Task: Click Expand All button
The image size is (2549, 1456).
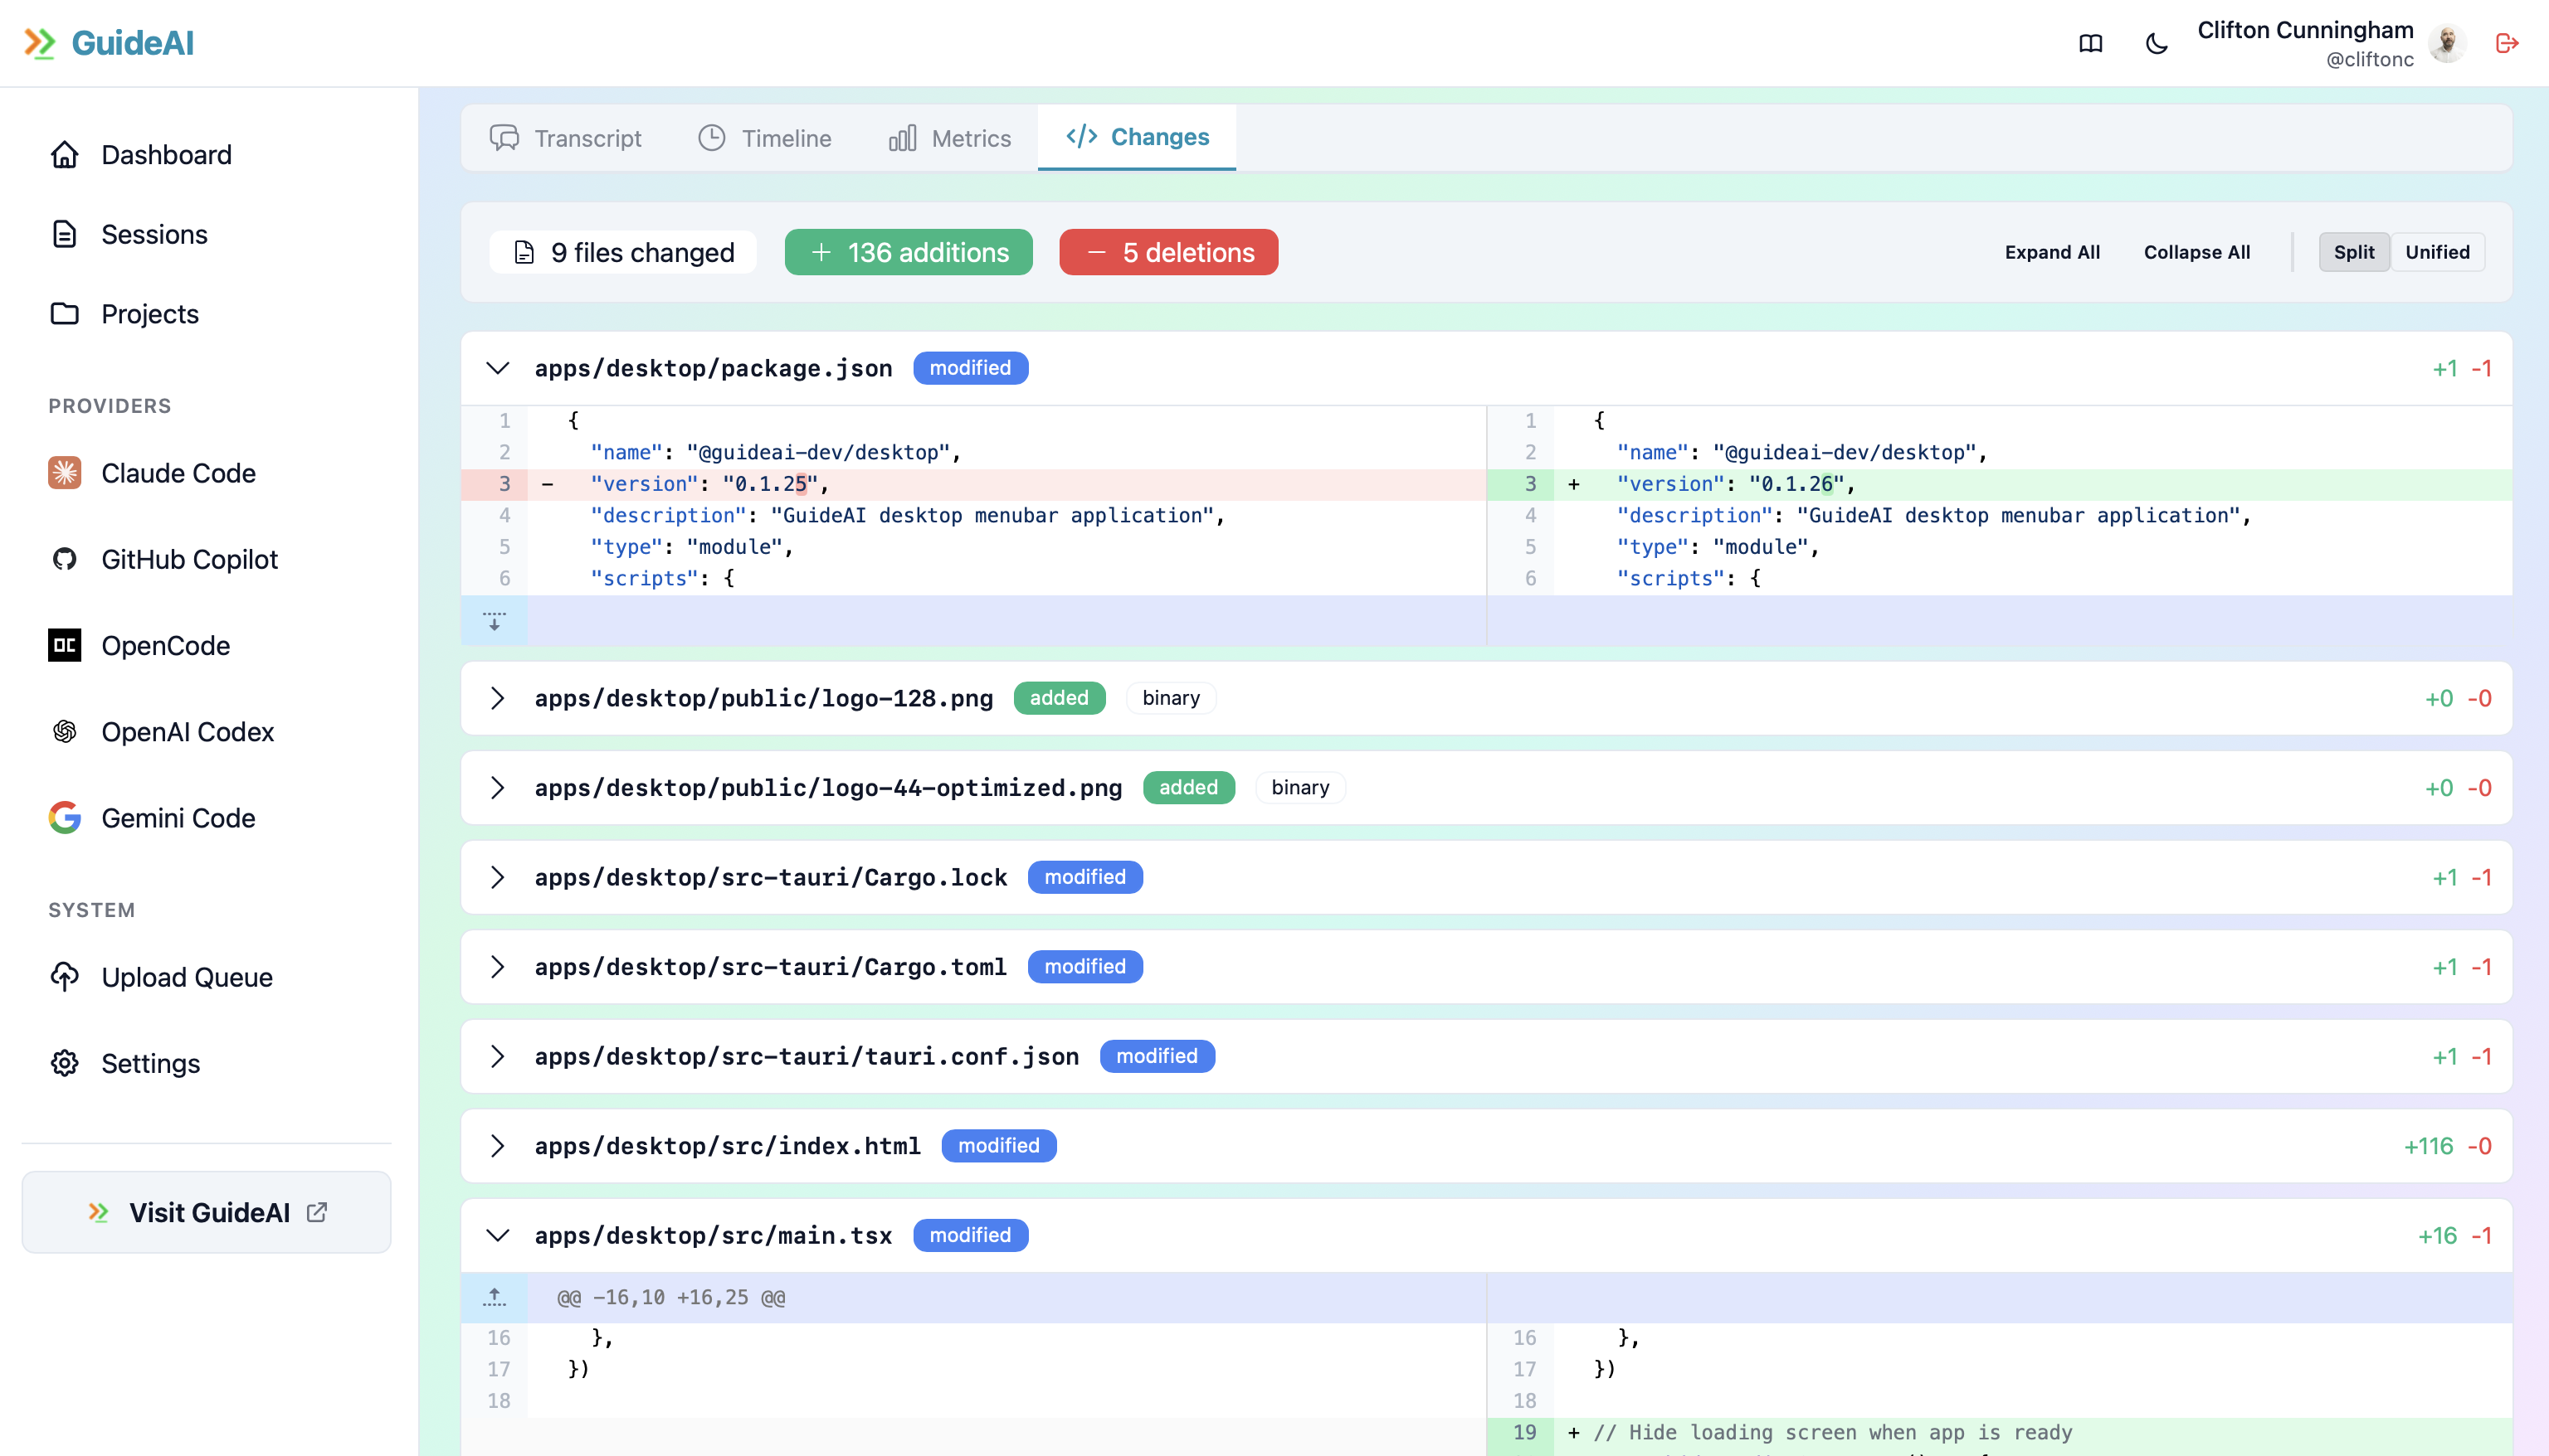Action: tap(2052, 252)
